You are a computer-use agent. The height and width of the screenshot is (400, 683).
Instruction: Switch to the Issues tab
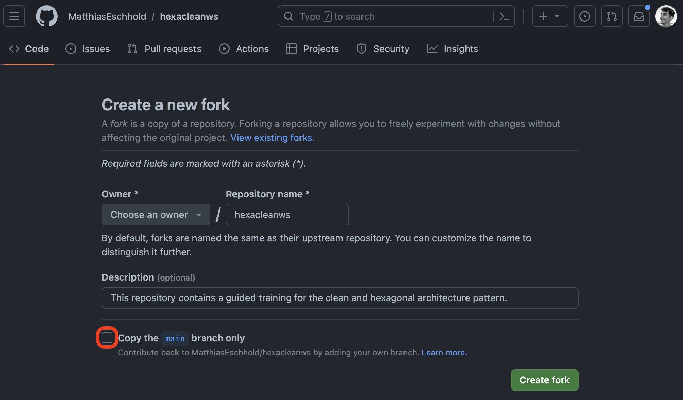pyautogui.click(x=87, y=49)
